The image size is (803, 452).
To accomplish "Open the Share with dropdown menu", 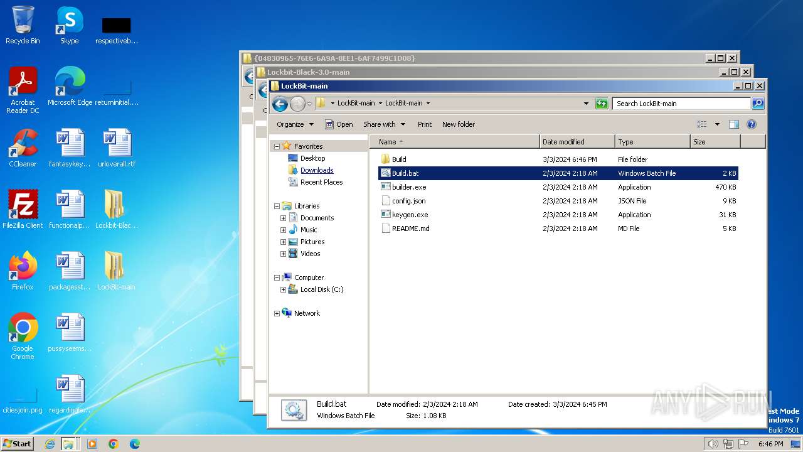I will 384,124.
